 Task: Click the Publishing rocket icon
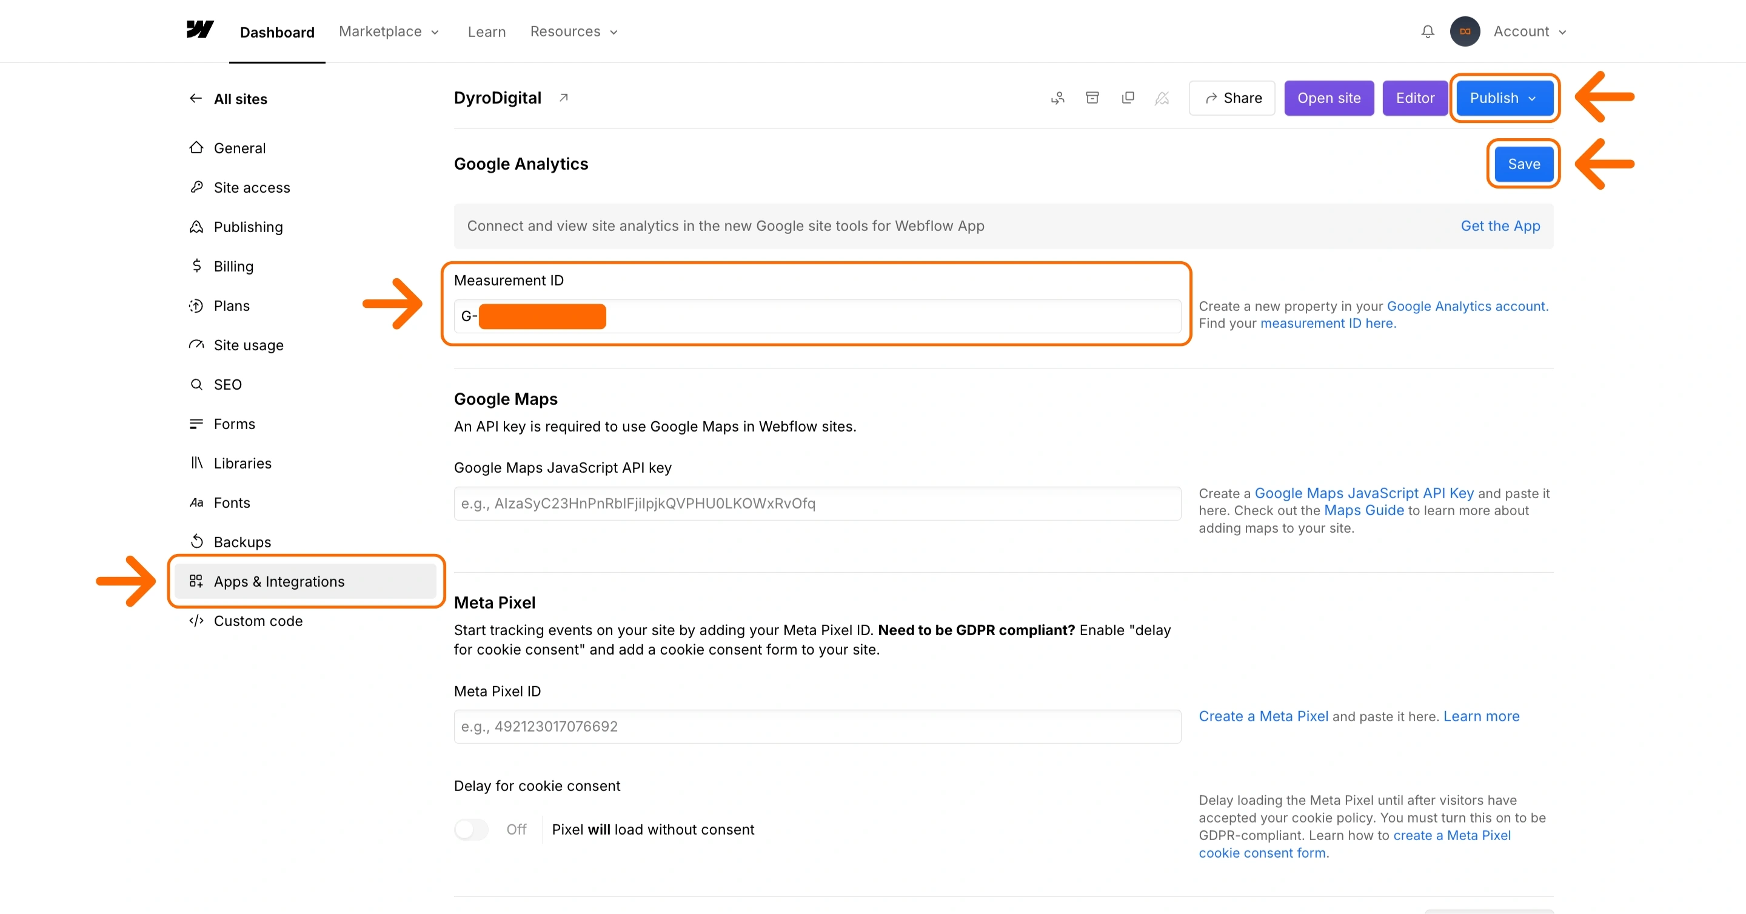(196, 226)
